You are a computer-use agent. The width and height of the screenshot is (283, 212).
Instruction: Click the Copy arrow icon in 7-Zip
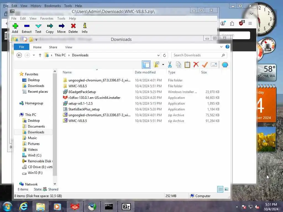coord(50,28)
